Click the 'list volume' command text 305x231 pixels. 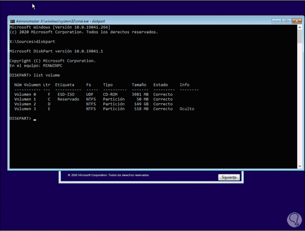tap(47, 75)
